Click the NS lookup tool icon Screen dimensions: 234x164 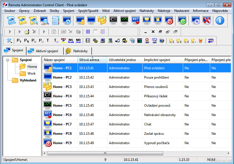(71, 41)
